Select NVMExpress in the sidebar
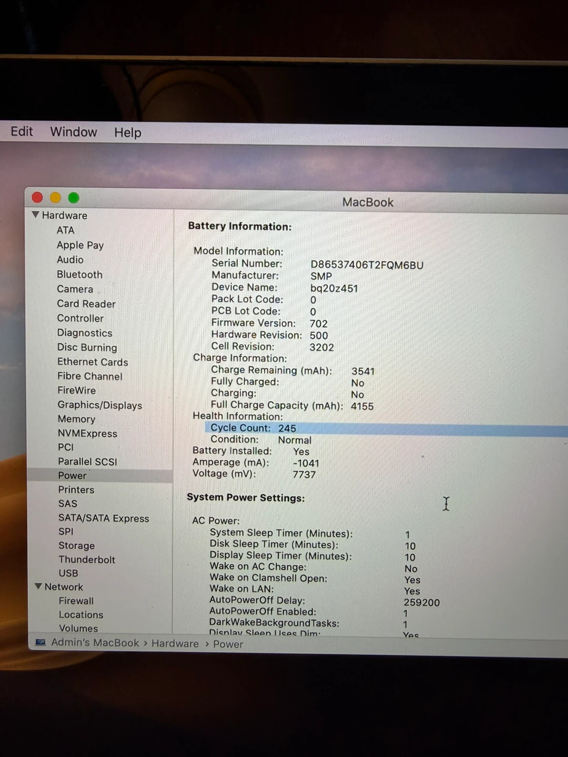Image resolution: width=568 pixels, height=757 pixels. tap(88, 434)
